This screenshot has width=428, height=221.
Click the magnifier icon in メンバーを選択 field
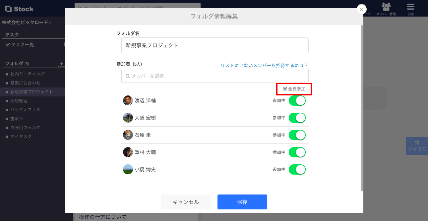tap(128, 76)
